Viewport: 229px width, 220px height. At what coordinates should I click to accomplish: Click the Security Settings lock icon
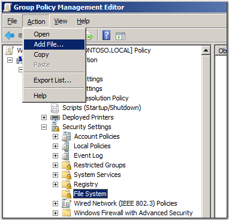click(x=55, y=127)
